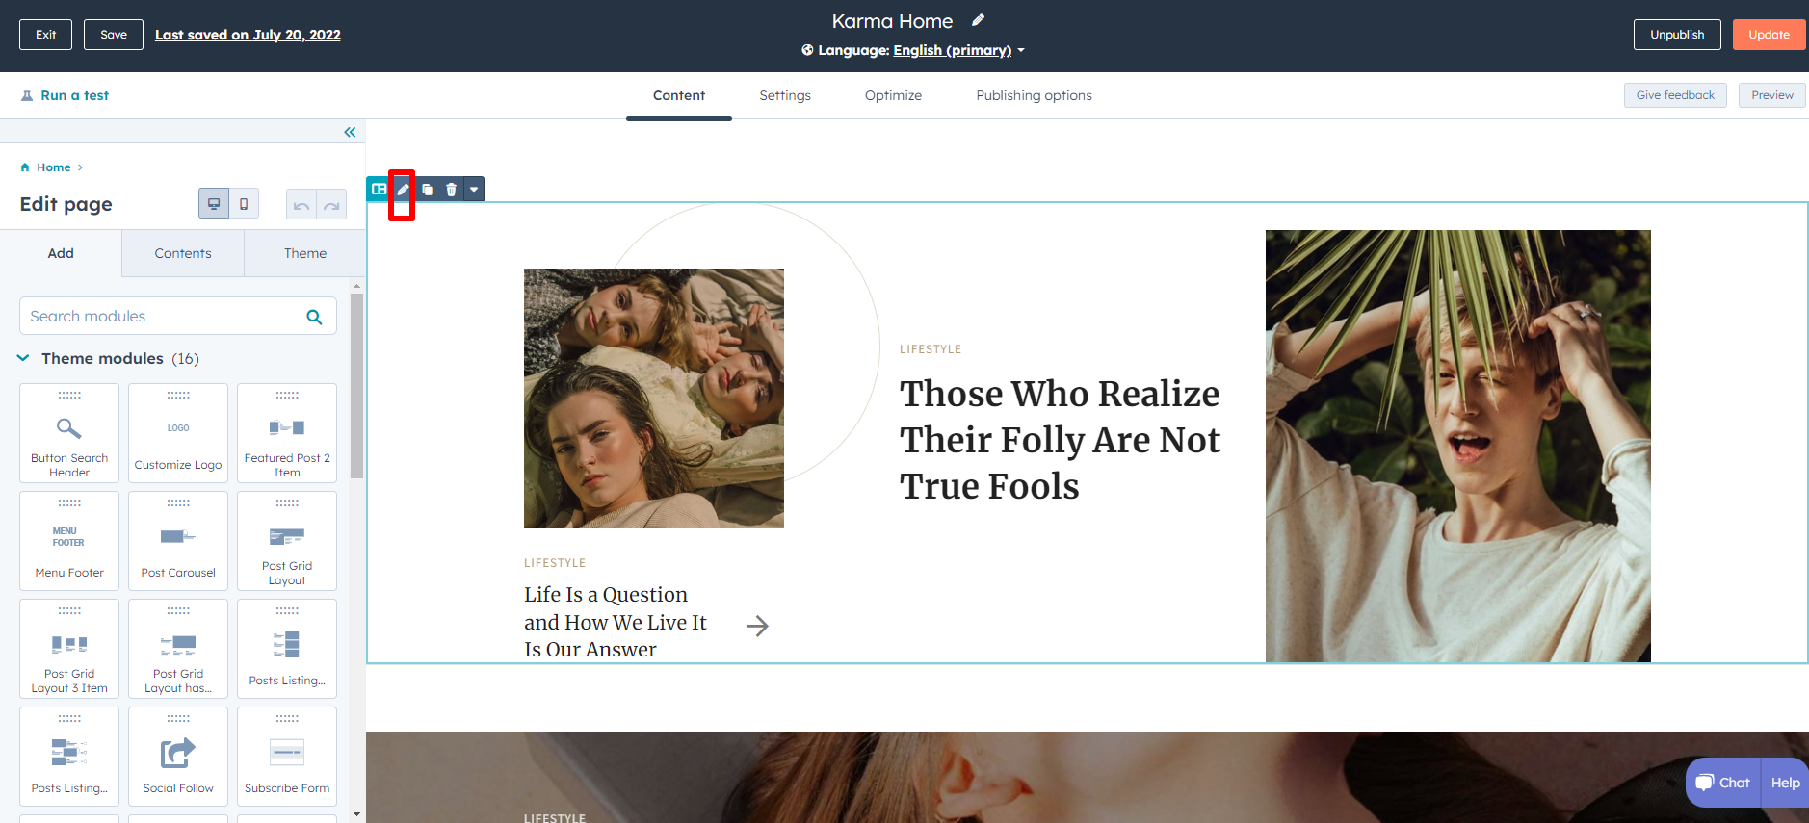Collapse the Theme modules section

(23, 358)
